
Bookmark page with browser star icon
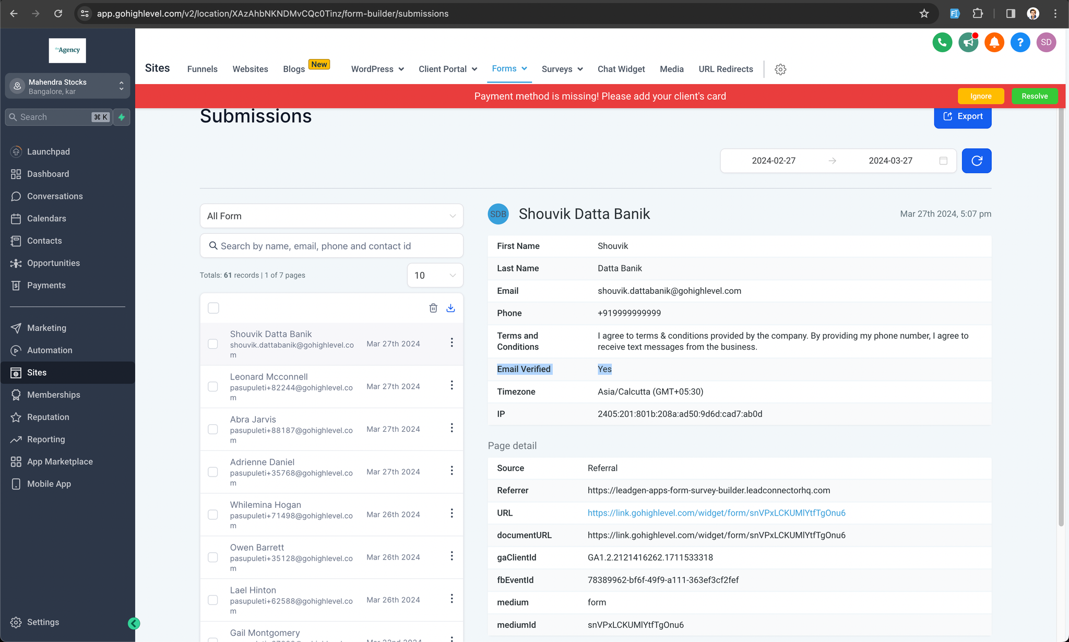tap(924, 14)
